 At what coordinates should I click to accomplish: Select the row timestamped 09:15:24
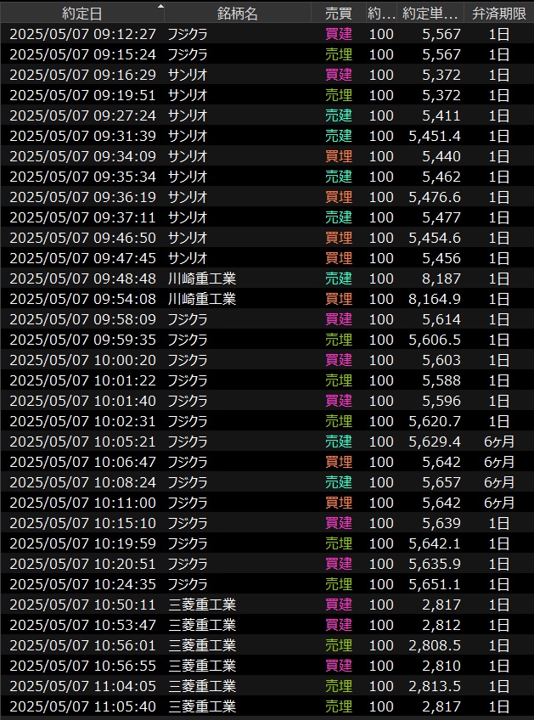[x=267, y=54]
